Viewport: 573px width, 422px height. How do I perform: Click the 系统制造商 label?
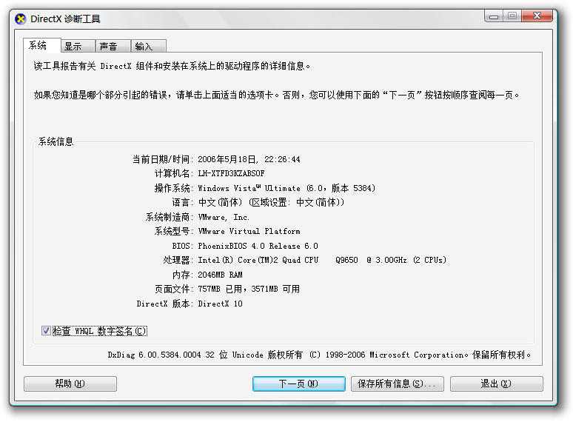[x=170, y=217]
